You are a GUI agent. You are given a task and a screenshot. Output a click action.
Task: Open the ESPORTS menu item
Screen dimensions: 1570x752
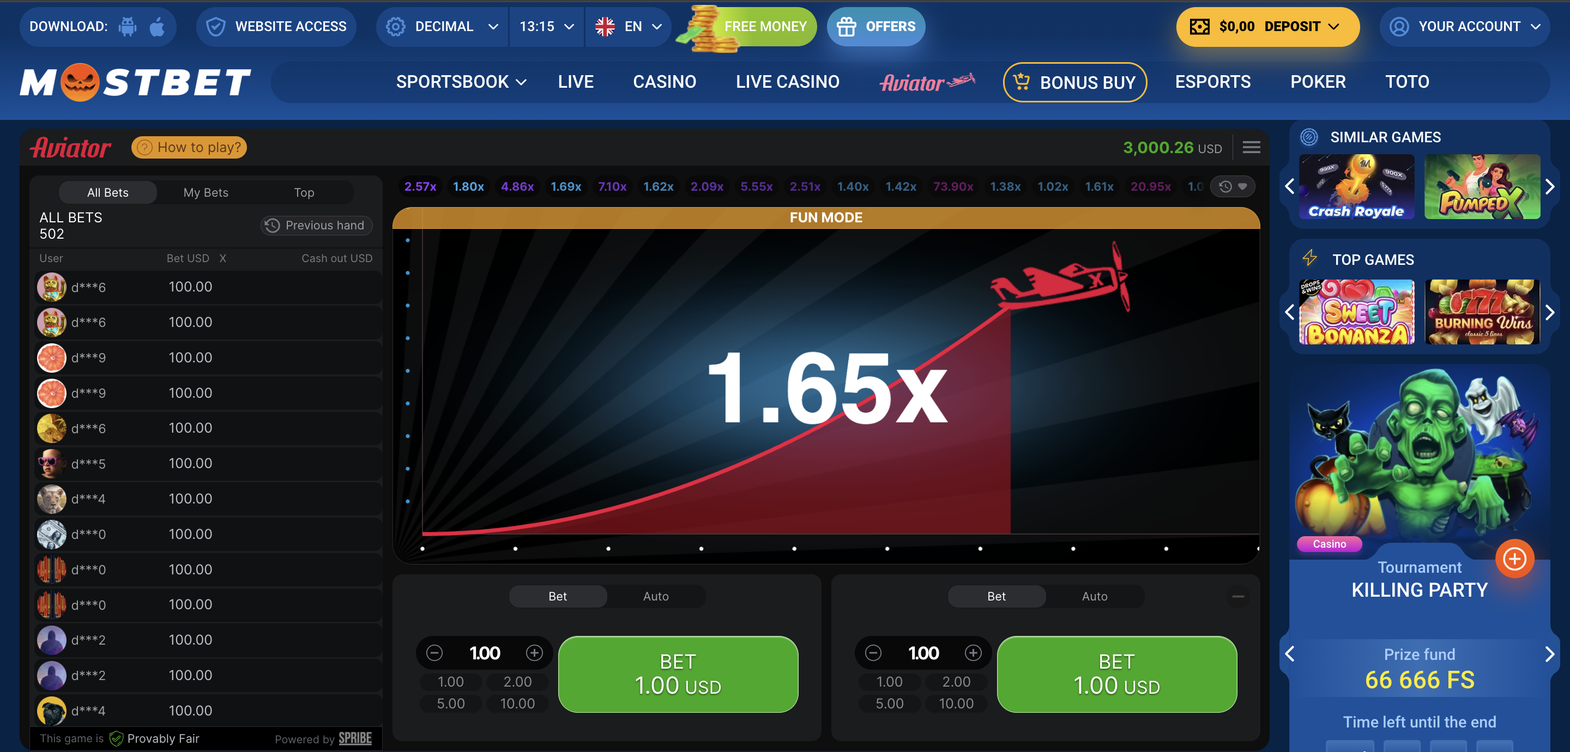[1213, 82]
